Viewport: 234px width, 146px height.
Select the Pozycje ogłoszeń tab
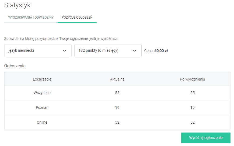pos(77,18)
